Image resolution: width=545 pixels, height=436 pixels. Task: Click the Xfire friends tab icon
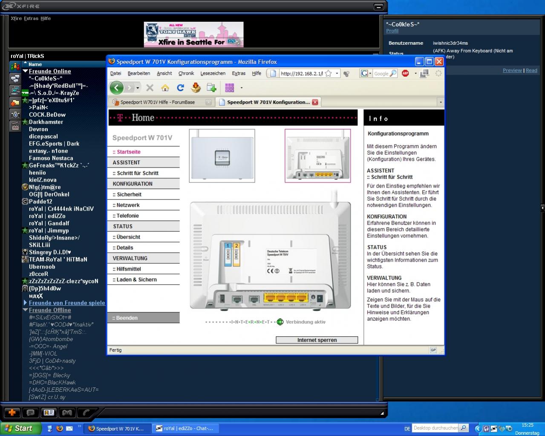tap(15, 67)
